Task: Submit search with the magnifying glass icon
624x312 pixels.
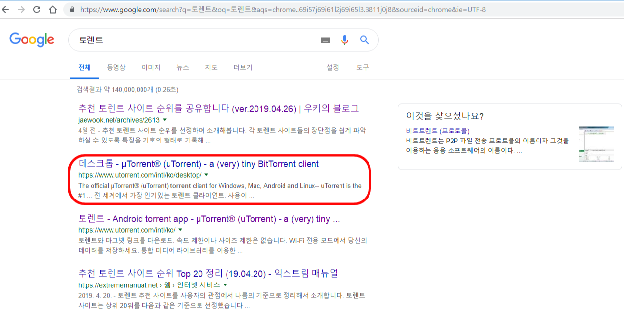Action: point(364,40)
